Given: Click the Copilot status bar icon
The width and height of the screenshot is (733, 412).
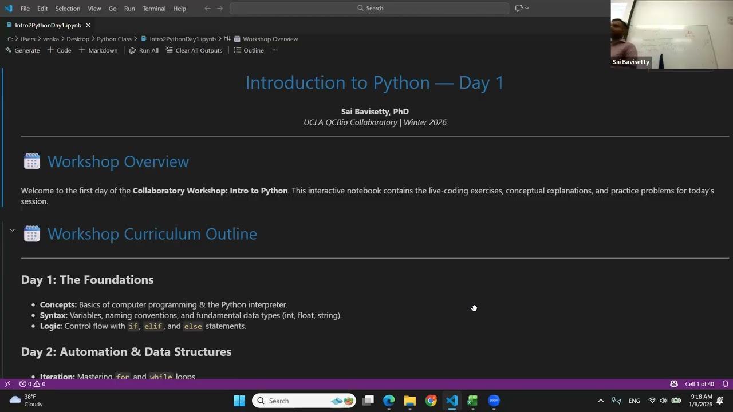Looking at the screenshot, I should [674, 384].
